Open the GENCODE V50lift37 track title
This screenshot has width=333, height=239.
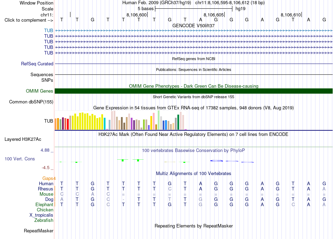193,26
